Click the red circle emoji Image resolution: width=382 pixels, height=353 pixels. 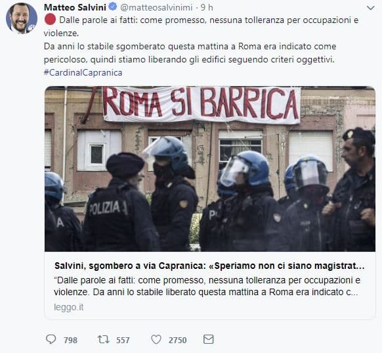(x=50, y=20)
